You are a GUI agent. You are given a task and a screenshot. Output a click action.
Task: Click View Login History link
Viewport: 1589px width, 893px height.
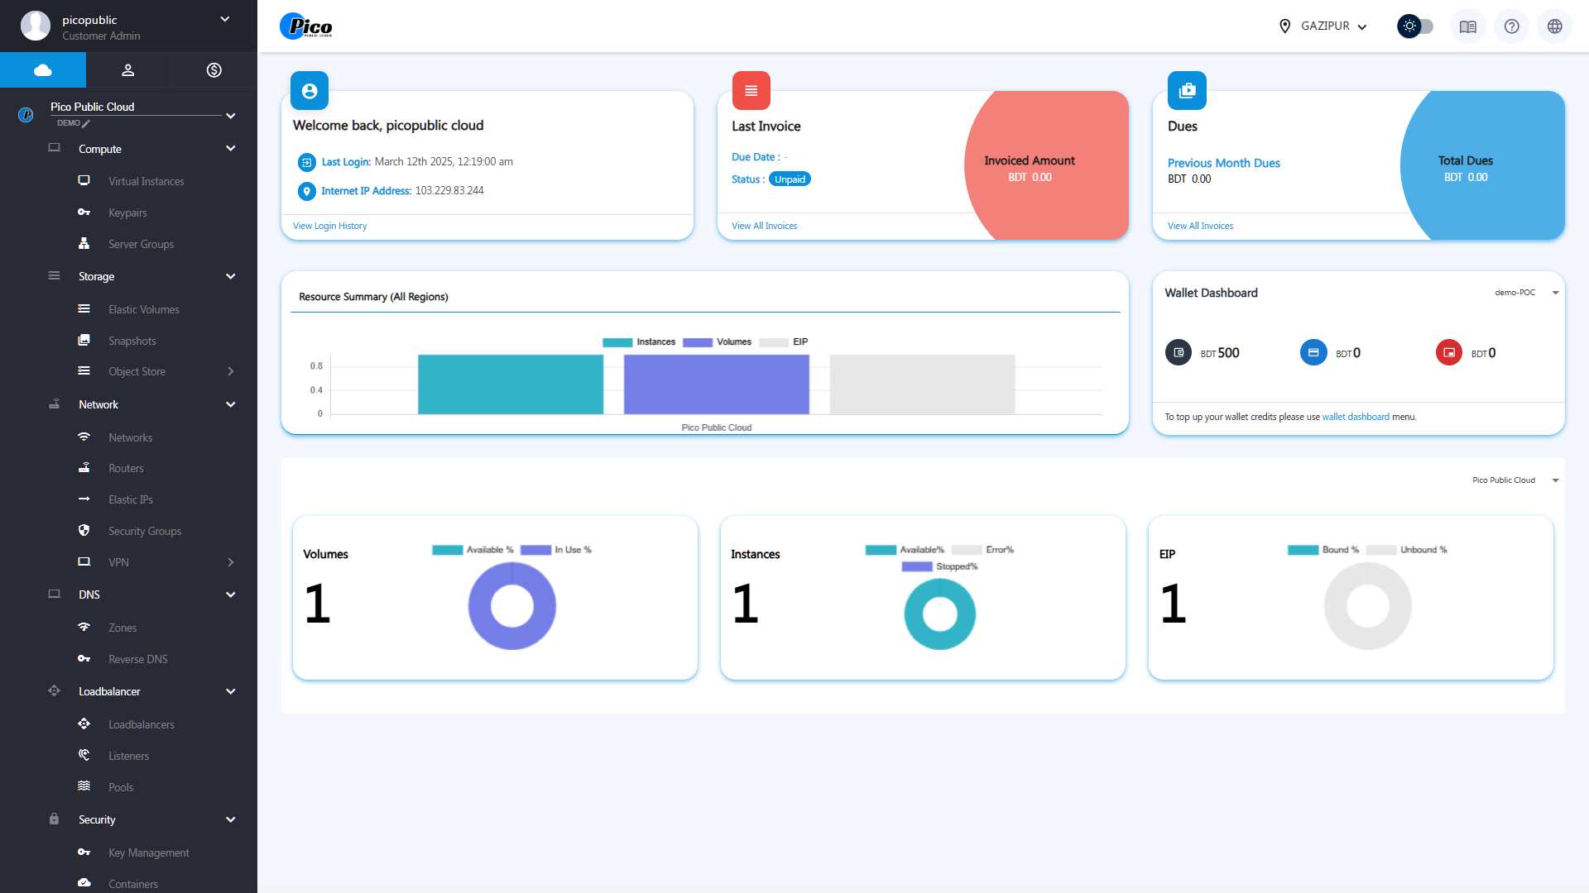[329, 226]
